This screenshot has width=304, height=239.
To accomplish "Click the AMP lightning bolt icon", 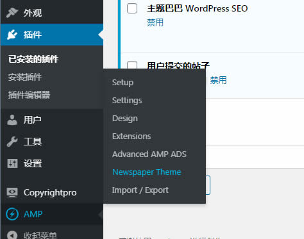I will (12, 214).
